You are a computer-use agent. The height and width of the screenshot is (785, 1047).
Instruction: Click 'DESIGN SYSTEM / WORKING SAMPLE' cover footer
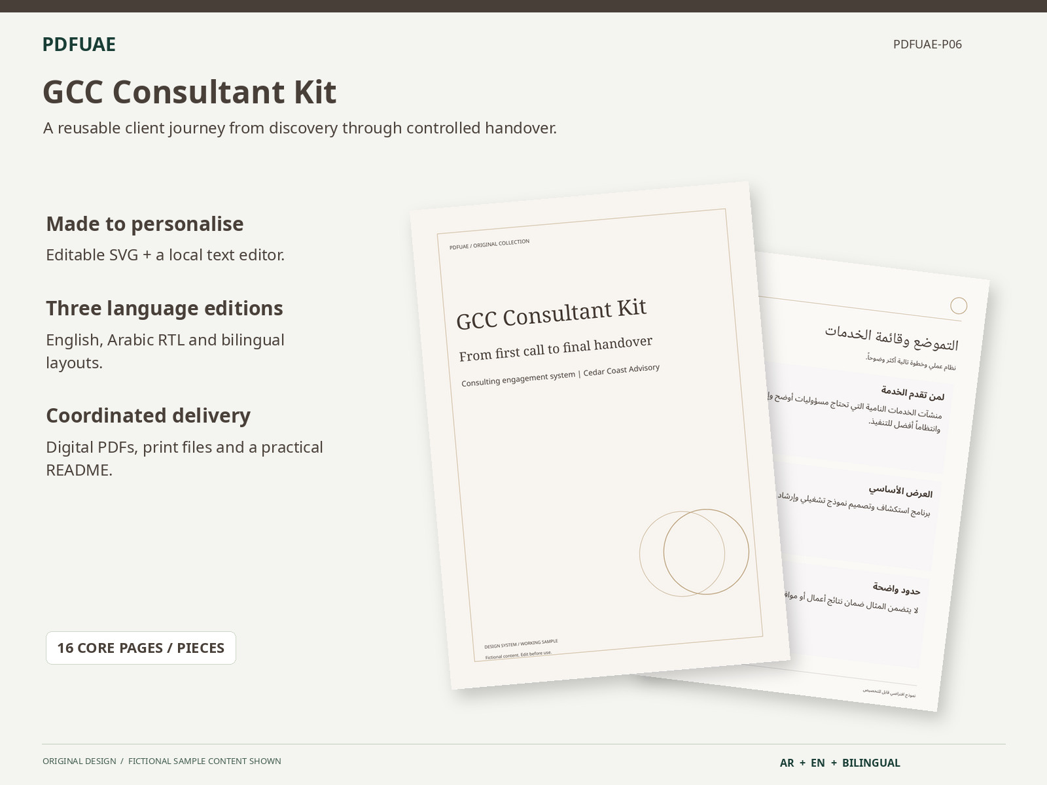coord(521,644)
